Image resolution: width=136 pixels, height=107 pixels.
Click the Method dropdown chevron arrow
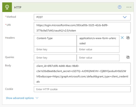[125, 17]
